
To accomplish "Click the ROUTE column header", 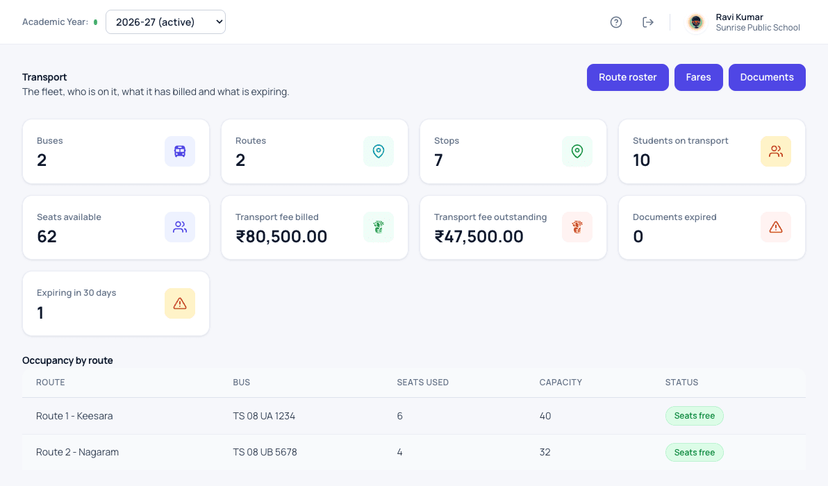I will (51, 383).
